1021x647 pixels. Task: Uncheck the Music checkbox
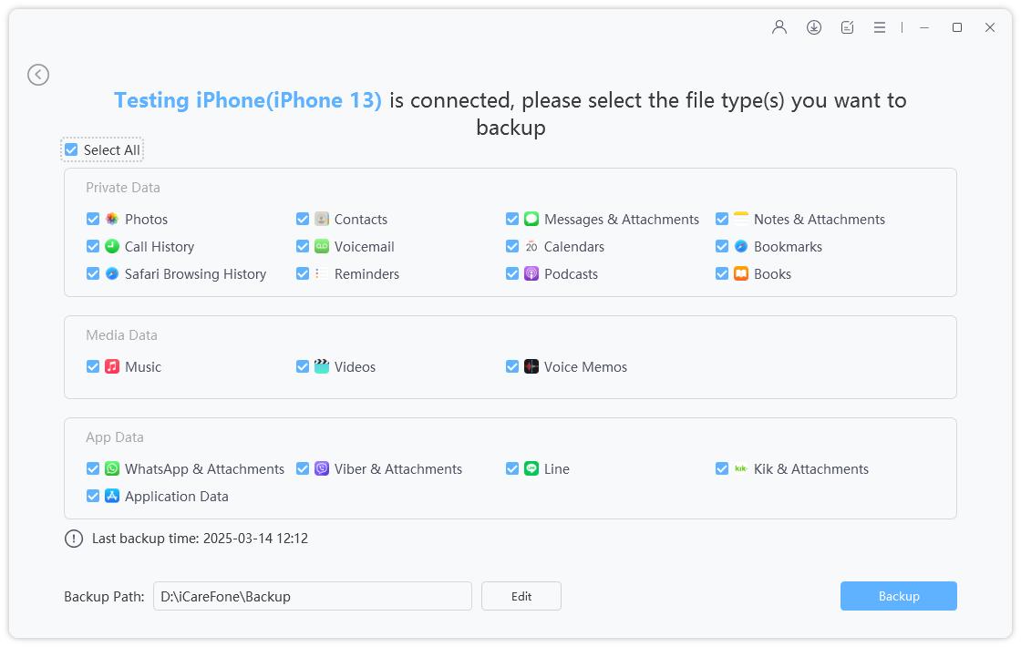(93, 366)
